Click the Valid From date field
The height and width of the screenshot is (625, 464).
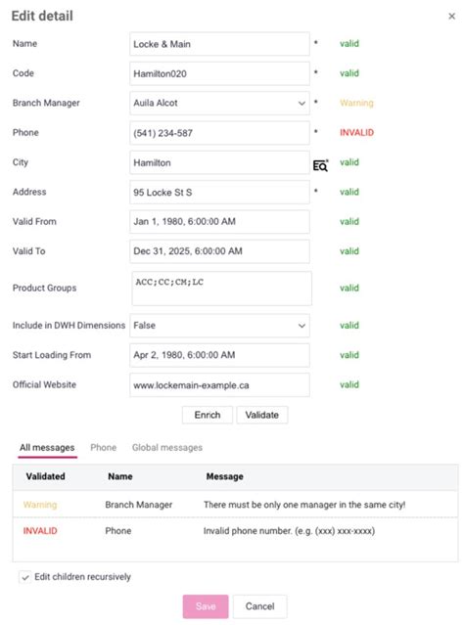(219, 222)
